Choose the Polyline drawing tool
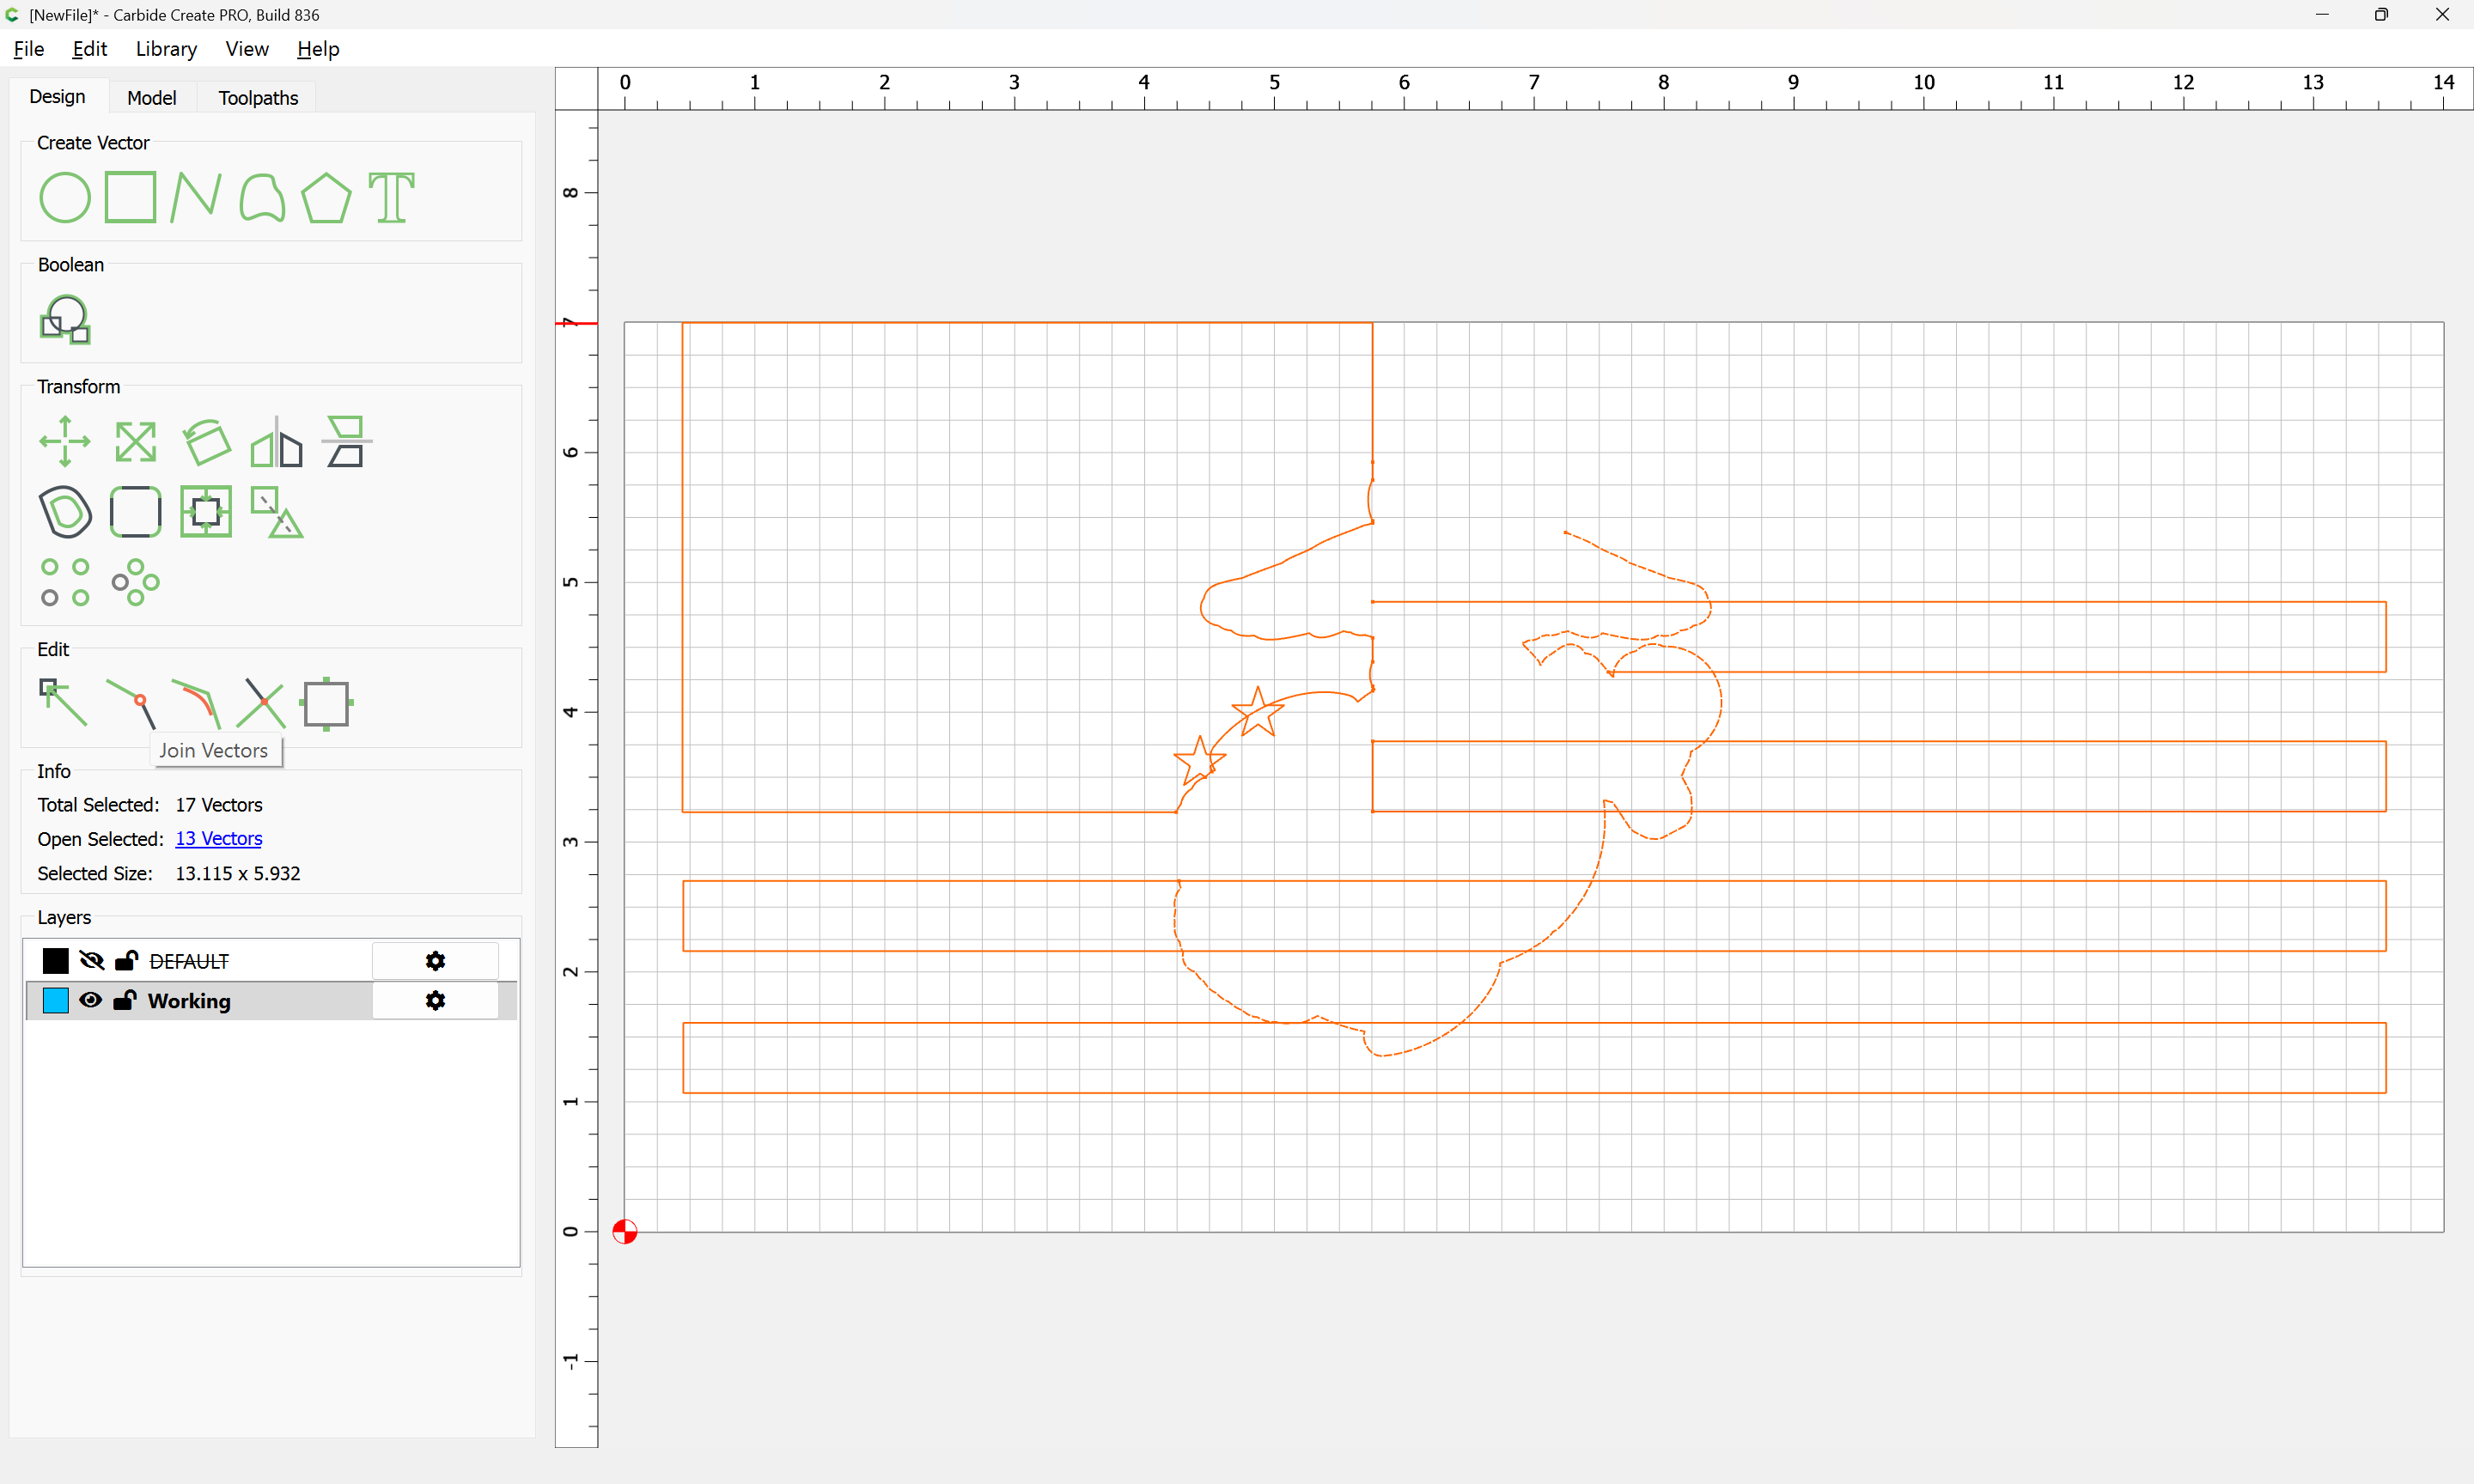The height and width of the screenshot is (1484, 2474). click(x=195, y=197)
